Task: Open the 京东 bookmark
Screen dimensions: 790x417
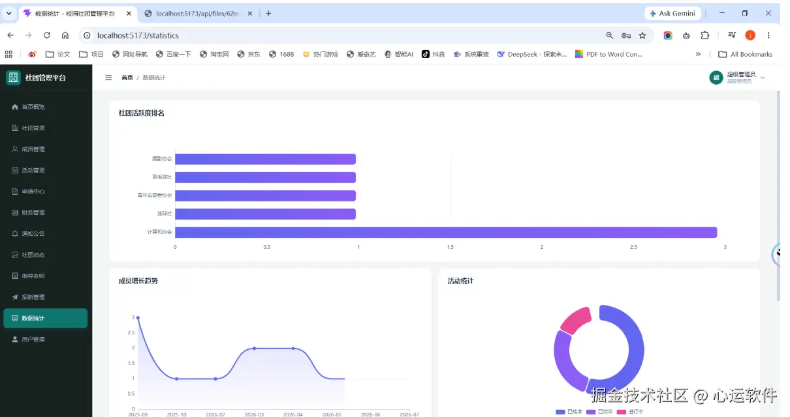Action: coord(249,54)
